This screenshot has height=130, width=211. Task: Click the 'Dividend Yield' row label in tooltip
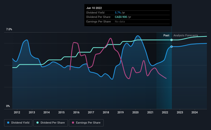(x=95, y=13)
